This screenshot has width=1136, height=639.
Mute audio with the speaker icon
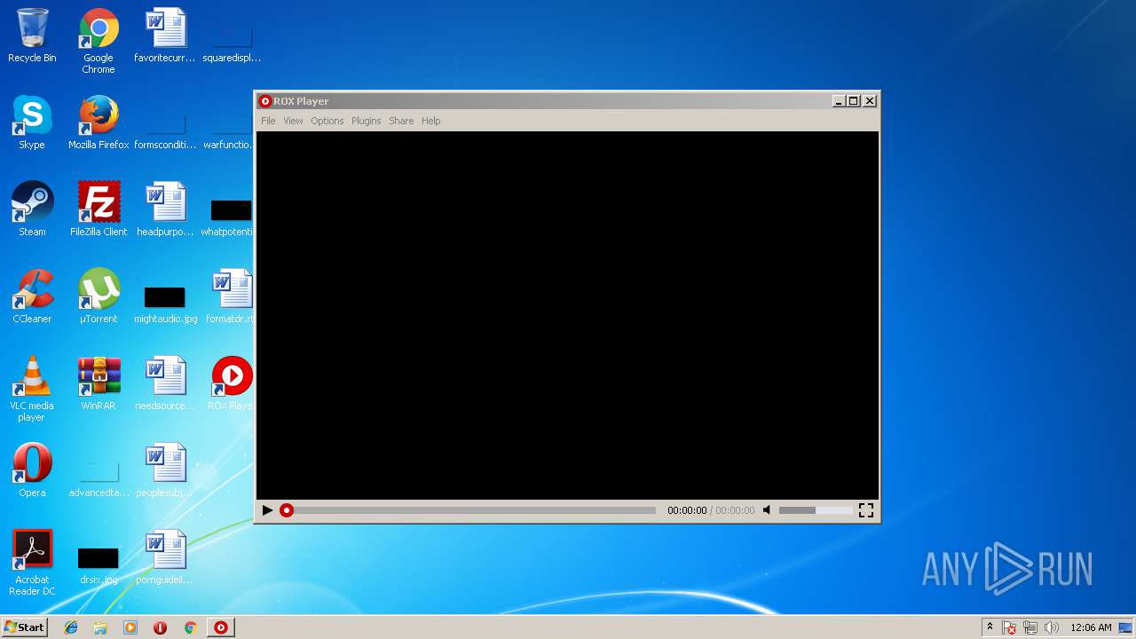(x=768, y=510)
